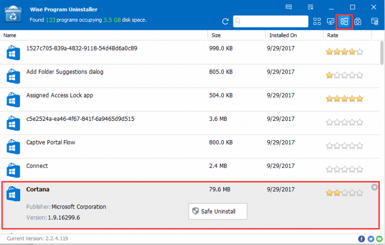Maximize the Wise Program Uninstaller window
This screenshot has height=245, width=385.
pyautogui.click(x=353, y=7)
